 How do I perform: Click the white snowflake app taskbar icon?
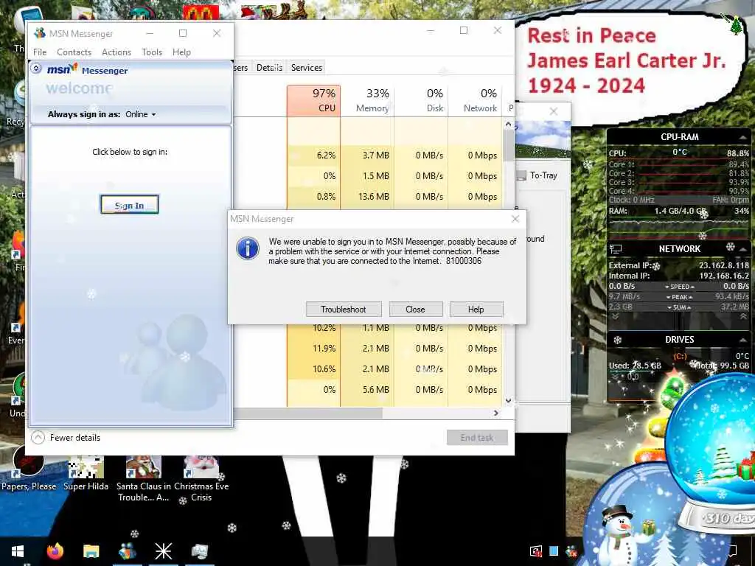[163, 551]
